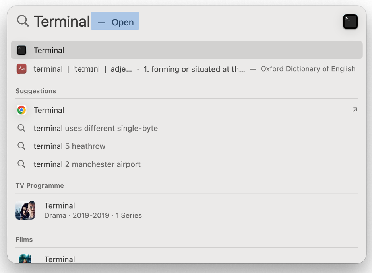Click the Google Chrome icon in Suggestions
This screenshot has width=372, height=273.
pyautogui.click(x=21, y=110)
